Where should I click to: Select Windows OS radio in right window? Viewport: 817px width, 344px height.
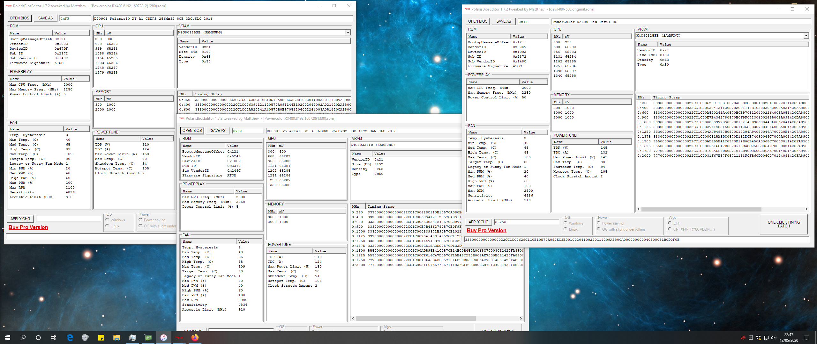(566, 223)
